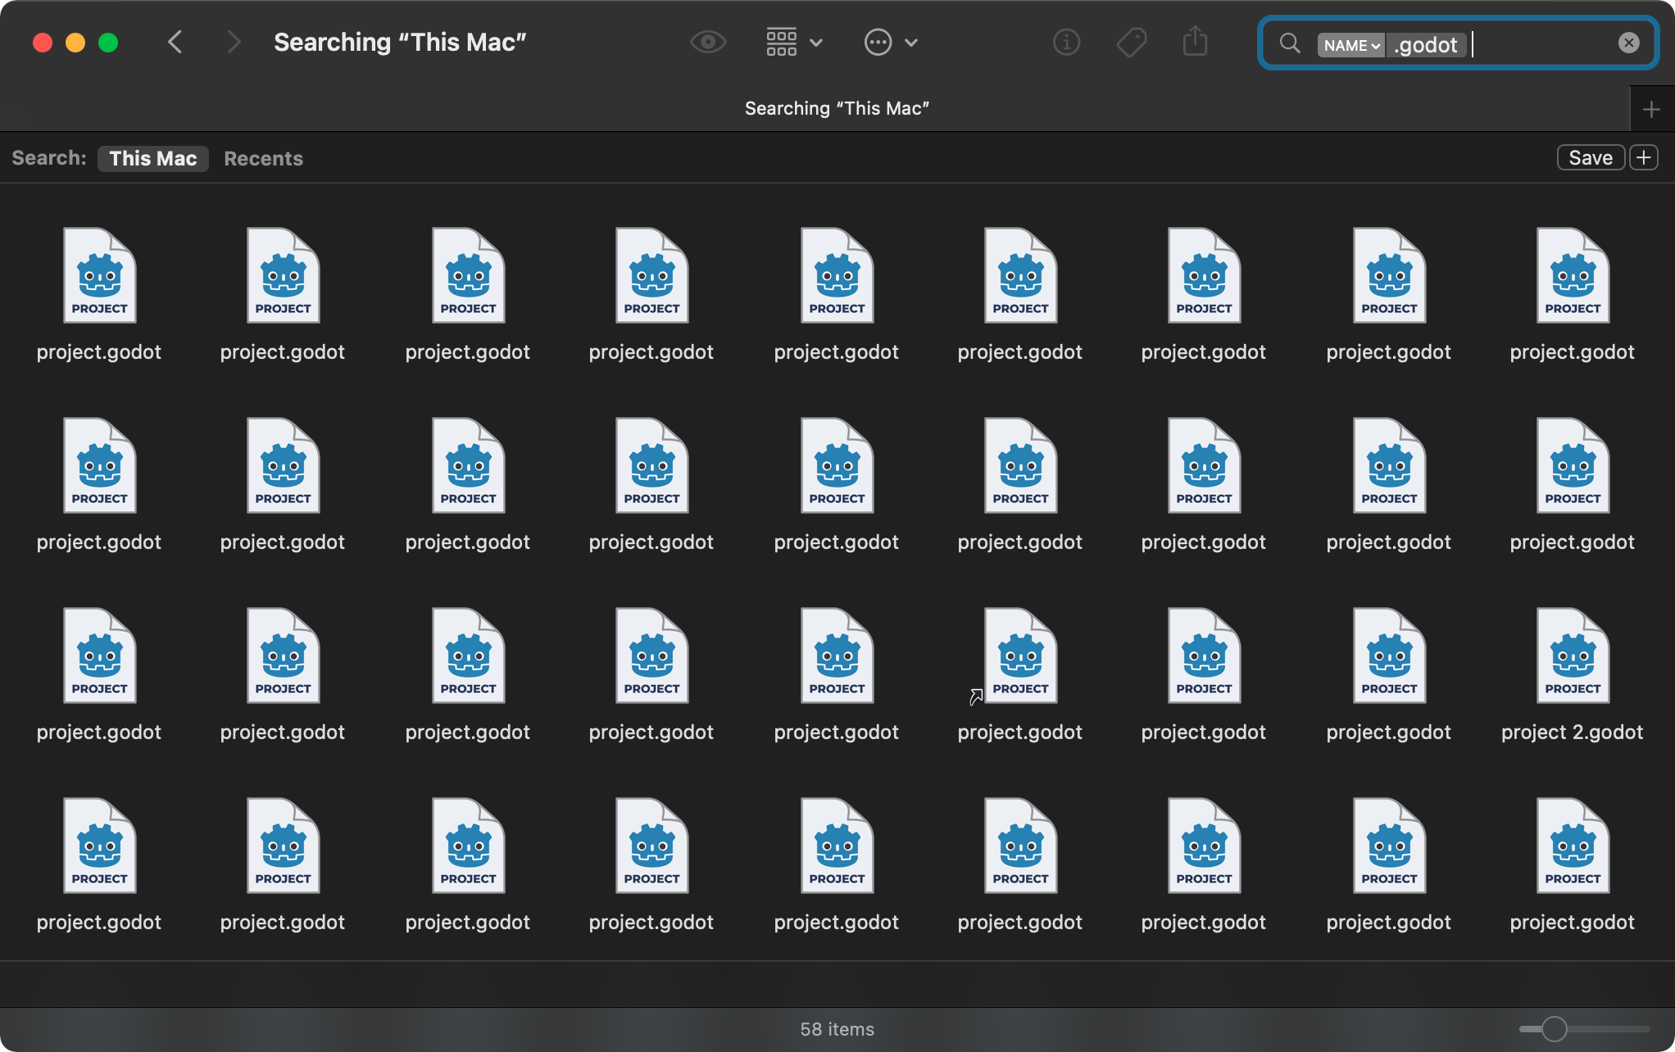The image size is (1675, 1052).
Task: Click the magnifying glass in the search field
Action: (1289, 44)
